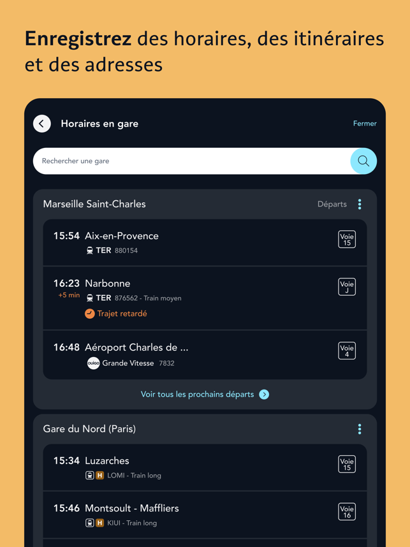Viewport: 410px width, 547px height.
Task: Click the OUIGO logo icon
Action: pyautogui.click(x=93, y=363)
